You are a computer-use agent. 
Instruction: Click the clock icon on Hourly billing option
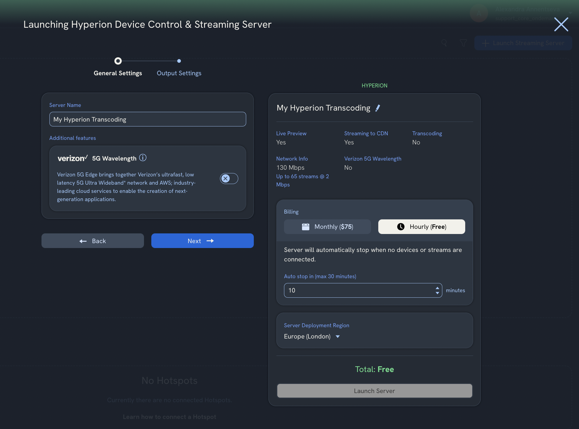(401, 226)
